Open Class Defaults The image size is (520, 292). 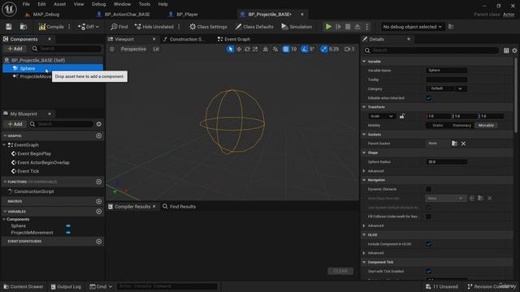(254, 27)
